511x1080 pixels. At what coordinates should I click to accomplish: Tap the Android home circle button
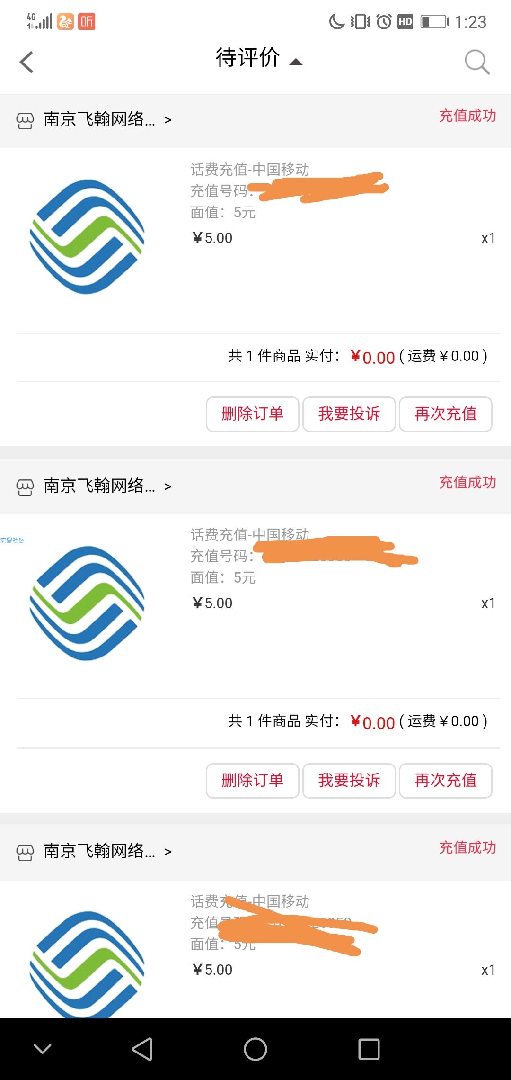[255, 1049]
